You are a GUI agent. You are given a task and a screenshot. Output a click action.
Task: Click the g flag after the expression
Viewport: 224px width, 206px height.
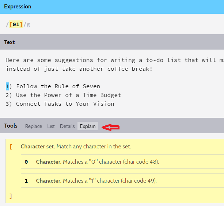[x=29, y=25]
